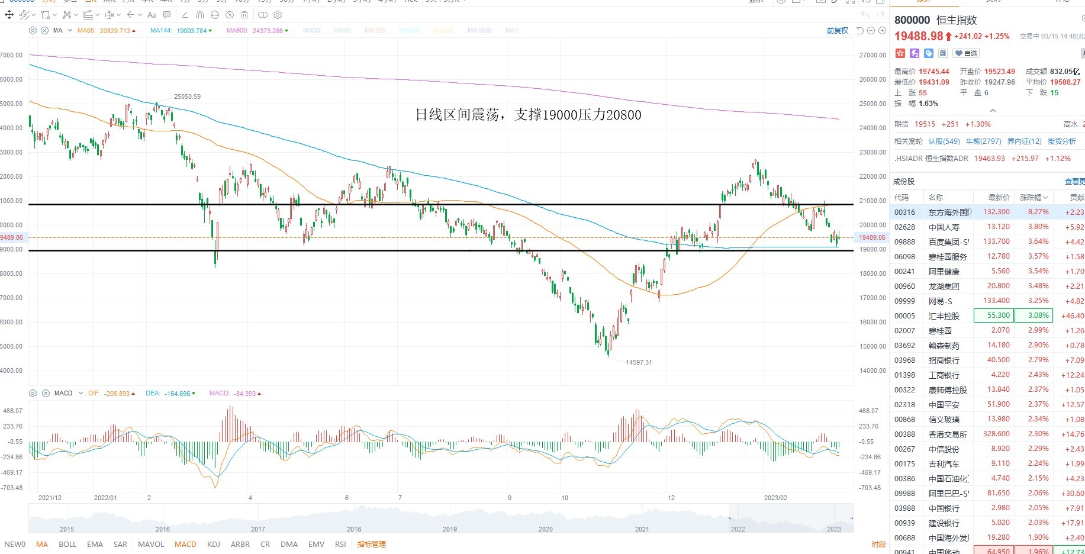Click the lock drawings icon
Viewport: 1085px width, 554px height.
pyautogui.click(x=215, y=15)
